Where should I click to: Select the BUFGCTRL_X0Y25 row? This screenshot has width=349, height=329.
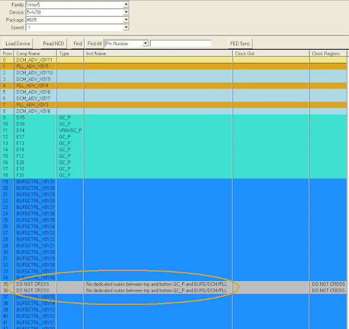[x=173, y=220]
